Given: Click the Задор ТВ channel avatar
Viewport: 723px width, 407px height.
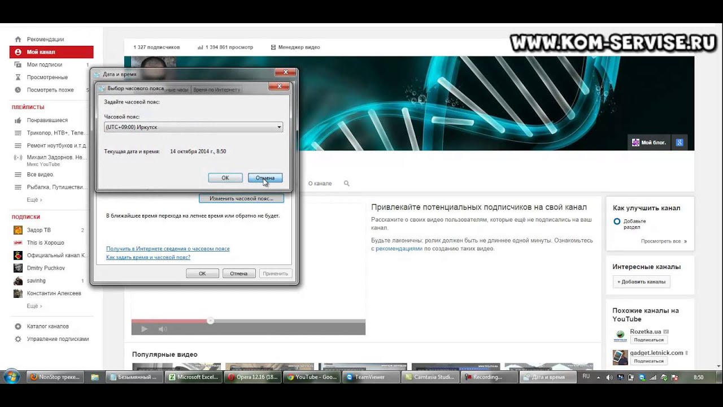Looking at the screenshot, I should tap(18, 230).
